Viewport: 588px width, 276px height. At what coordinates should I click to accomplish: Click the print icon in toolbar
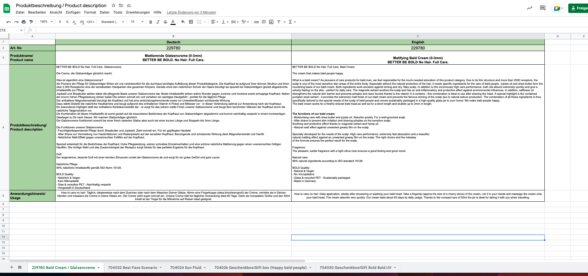point(24,22)
